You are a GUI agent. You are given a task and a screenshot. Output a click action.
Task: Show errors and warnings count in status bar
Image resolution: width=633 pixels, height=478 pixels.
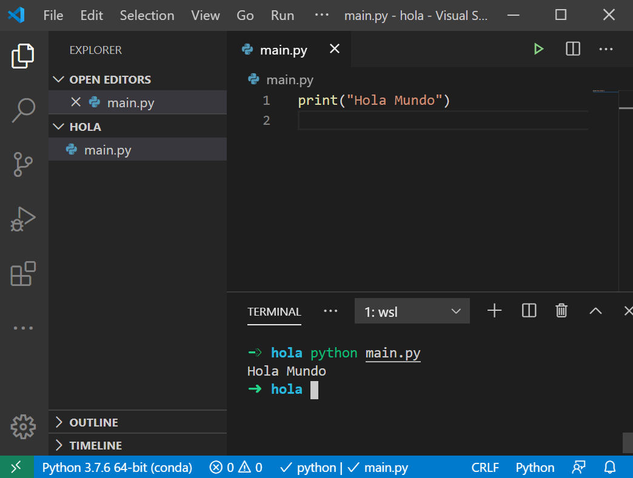coord(236,468)
